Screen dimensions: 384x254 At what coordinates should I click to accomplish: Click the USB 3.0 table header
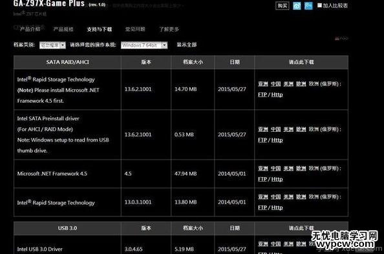click(67, 228)
